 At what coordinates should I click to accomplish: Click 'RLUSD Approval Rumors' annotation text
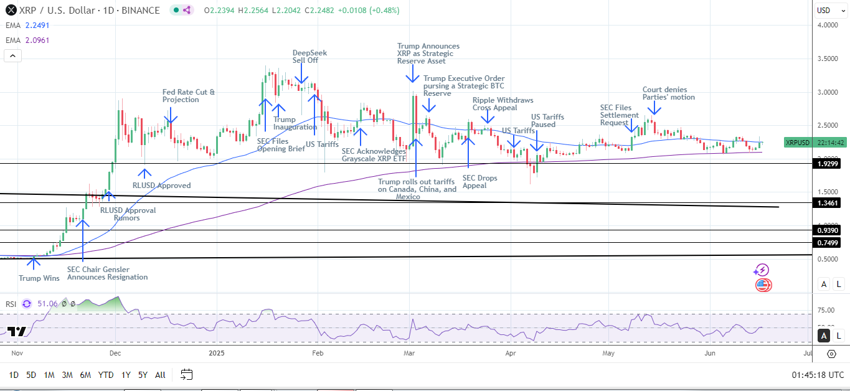(128, 214)
